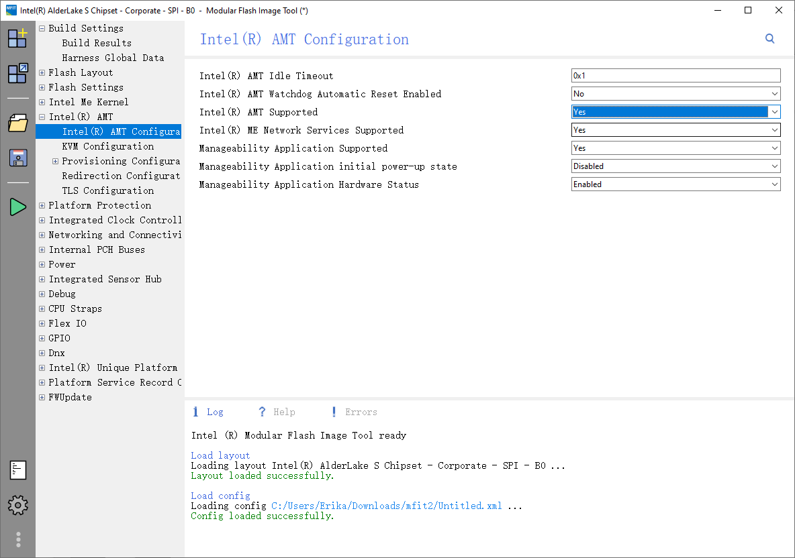The height and width of the screenshot is (558, 795).
Task: Build the flash image with the green play icon
Action: point(17,207)
